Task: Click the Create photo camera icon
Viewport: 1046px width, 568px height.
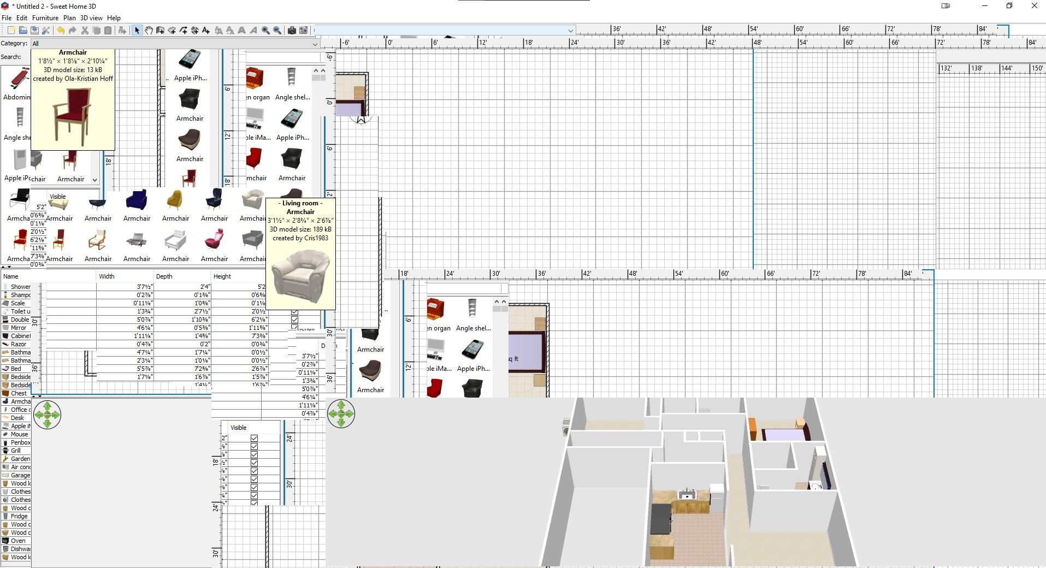Action: [x=292, y=31]
